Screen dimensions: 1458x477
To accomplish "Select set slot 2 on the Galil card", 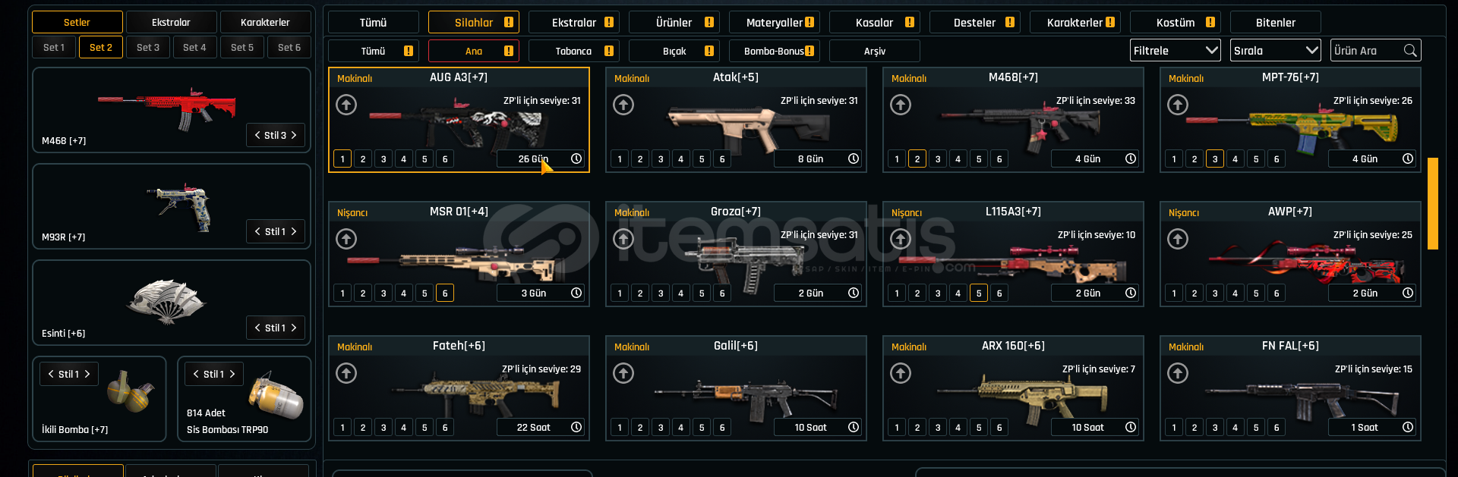I will (x=640, y=428).
